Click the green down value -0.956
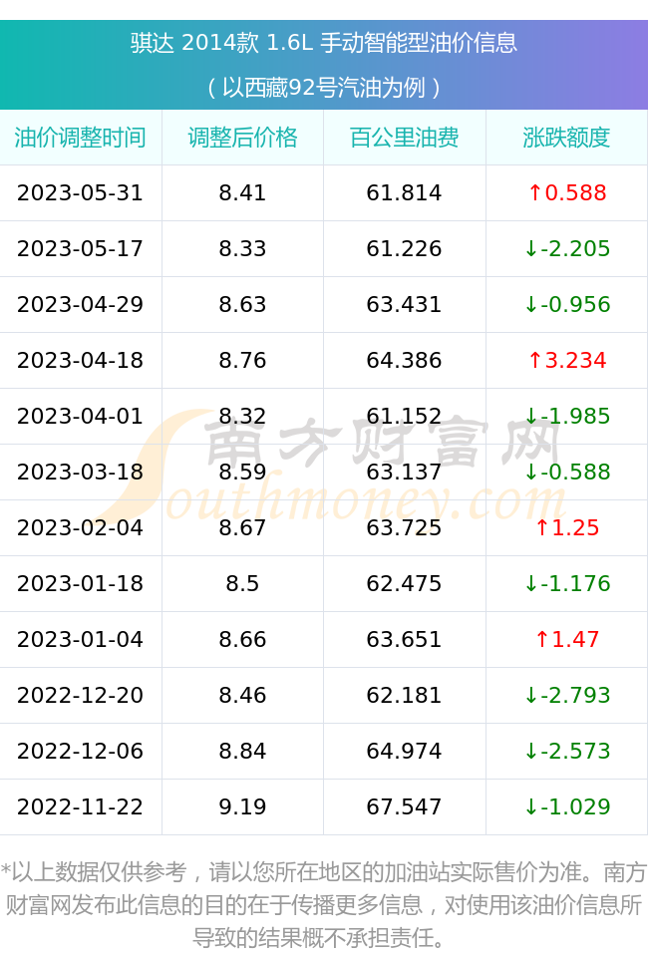Image resolution: width=648 pixels, height=954 pixels. 567,304
